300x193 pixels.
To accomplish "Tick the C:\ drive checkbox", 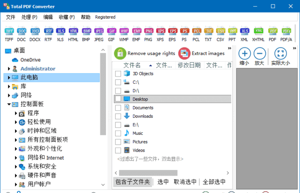I will click(118, 82).
